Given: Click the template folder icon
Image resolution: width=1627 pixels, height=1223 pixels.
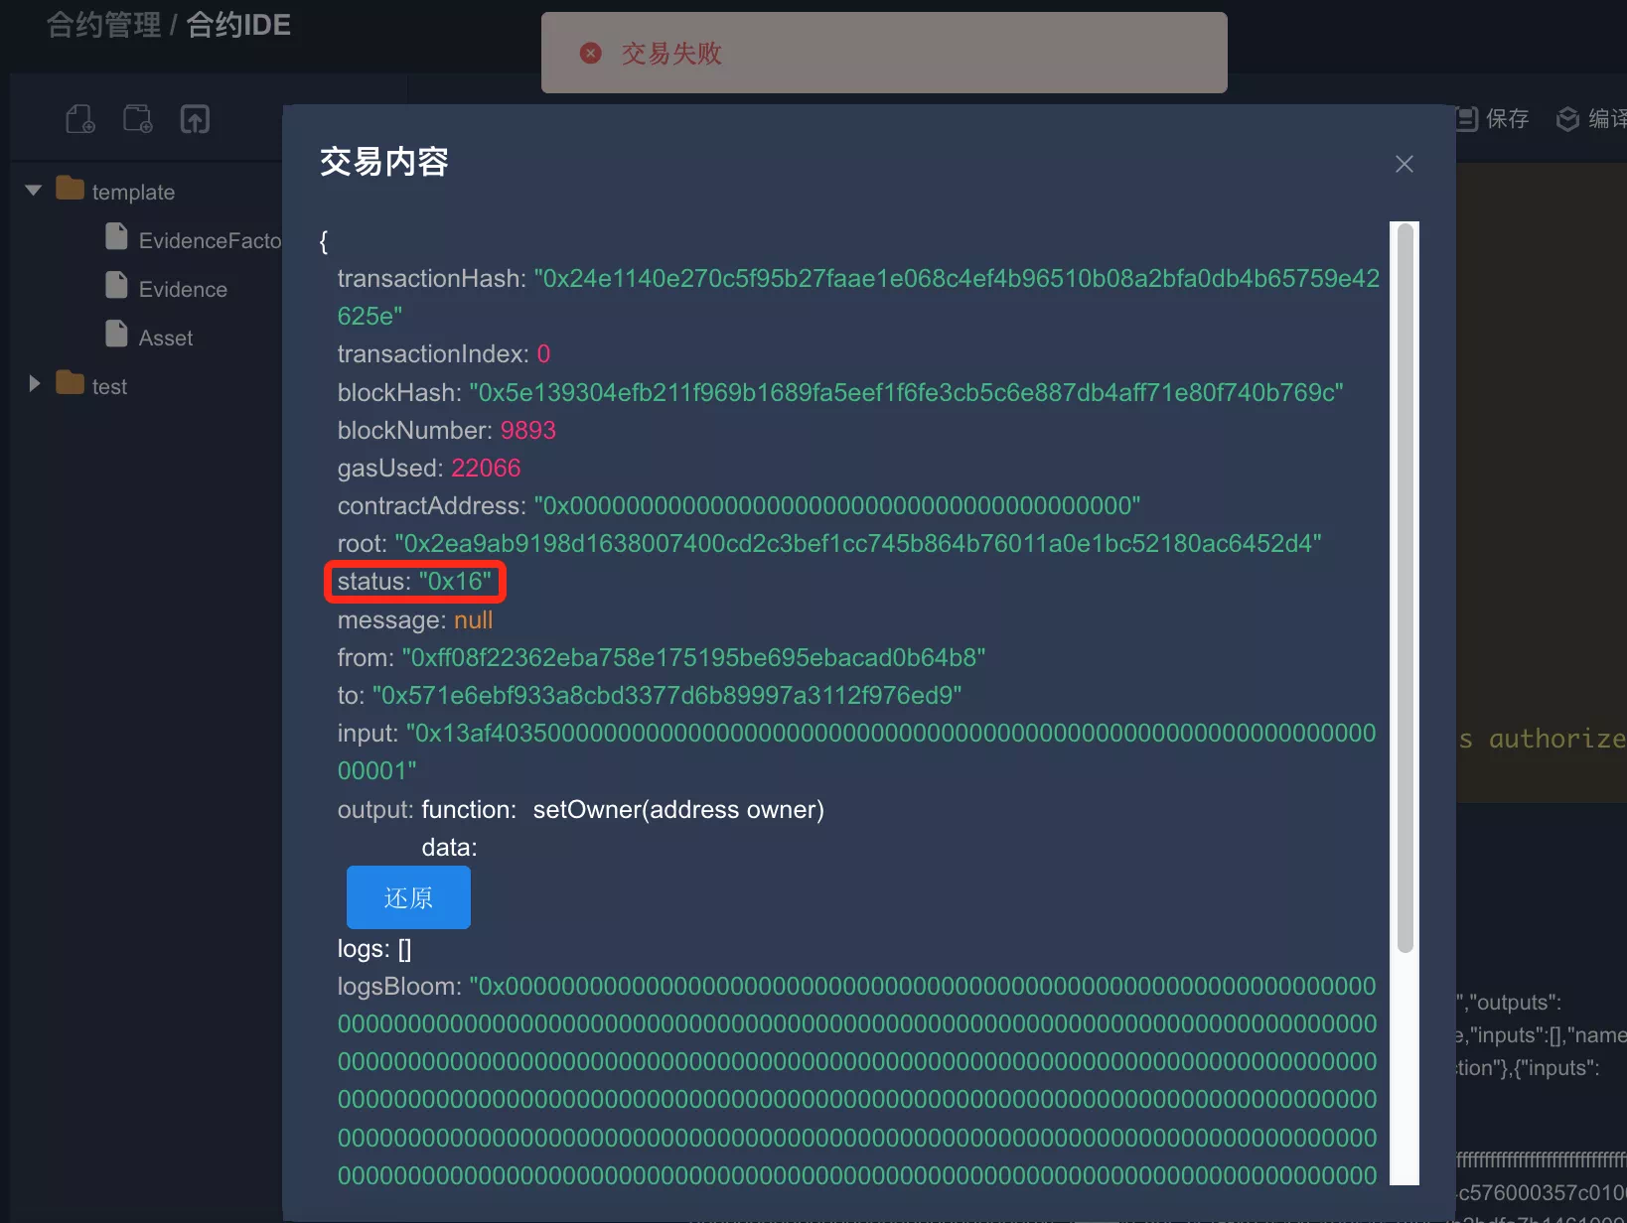Looking at the screenshot, I should pyautogui.click(x=70, y=189).
